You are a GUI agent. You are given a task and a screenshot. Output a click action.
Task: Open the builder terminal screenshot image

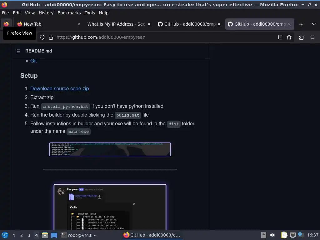(x=110, y=149)
